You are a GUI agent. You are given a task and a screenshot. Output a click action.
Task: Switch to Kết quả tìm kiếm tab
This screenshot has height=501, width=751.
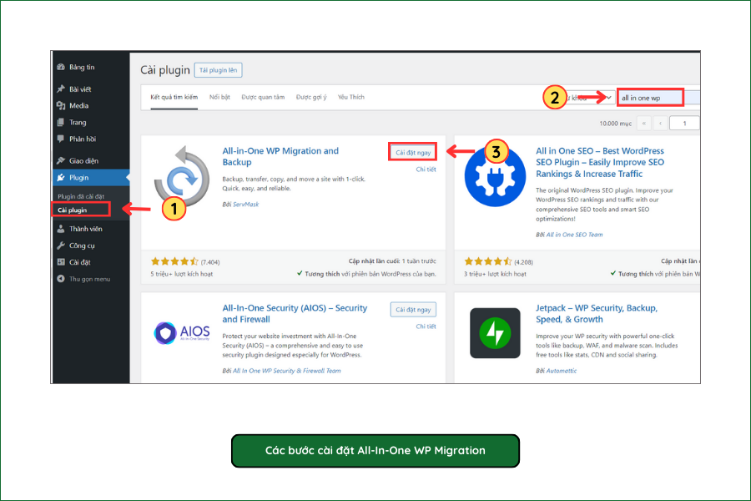tap(174, 97)
